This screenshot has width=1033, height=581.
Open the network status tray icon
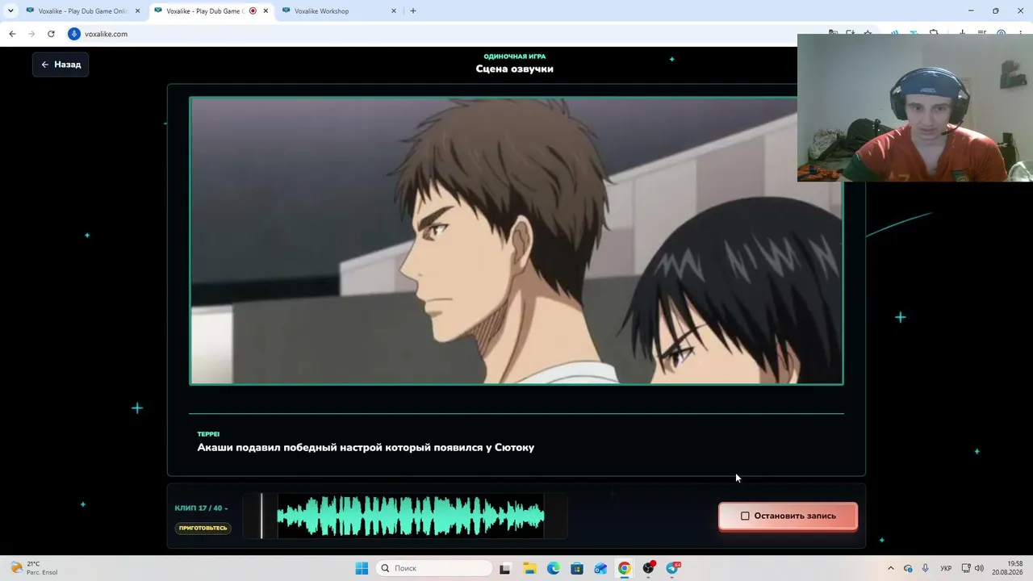coord(966,568)
